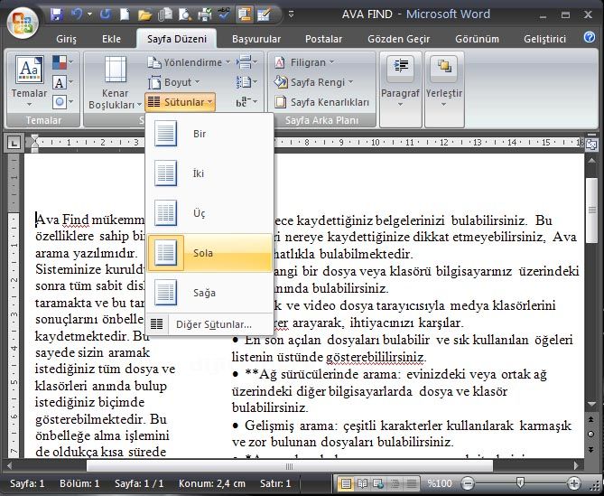Viewport: 604px width, 496px height.
Task: Click the Select Browse Object circle button
Action: point(590,434)
